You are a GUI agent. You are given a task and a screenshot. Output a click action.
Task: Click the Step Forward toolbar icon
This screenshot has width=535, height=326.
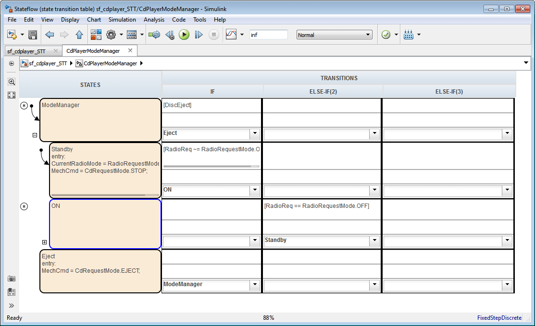coord(199,35)
